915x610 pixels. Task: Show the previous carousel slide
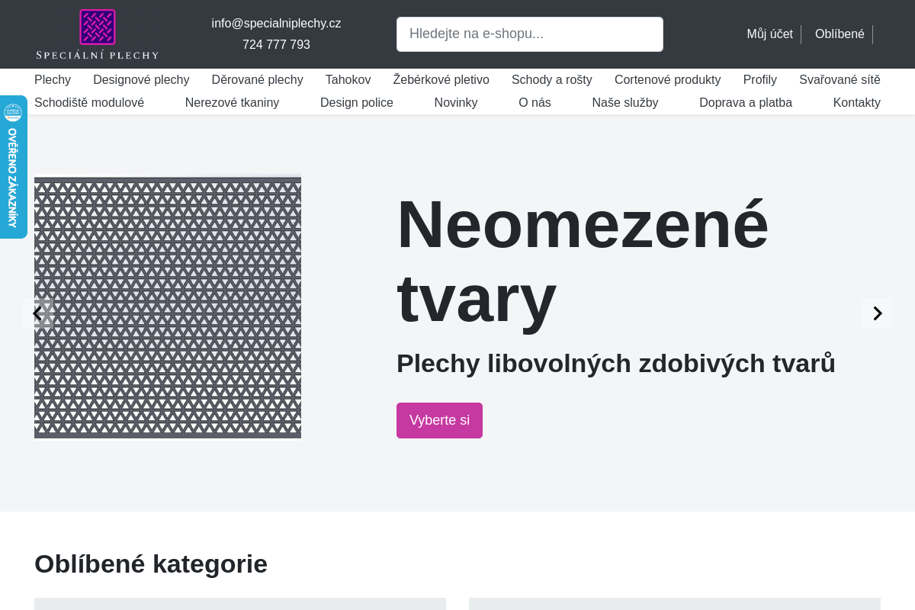(x=37, y=313)
